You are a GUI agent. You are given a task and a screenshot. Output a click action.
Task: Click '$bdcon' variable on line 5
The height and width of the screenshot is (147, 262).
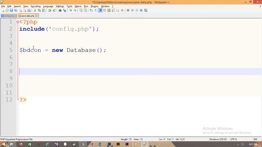coord(30,50)
